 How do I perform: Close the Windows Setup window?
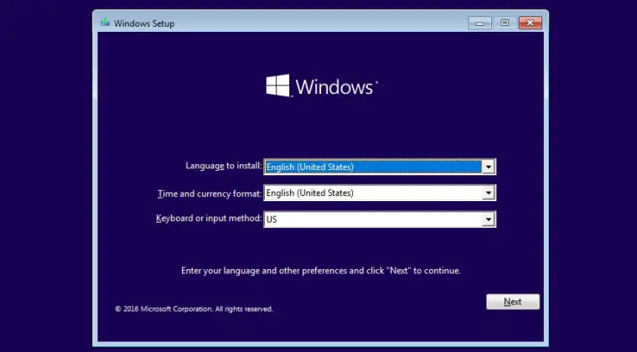(530, 23)
